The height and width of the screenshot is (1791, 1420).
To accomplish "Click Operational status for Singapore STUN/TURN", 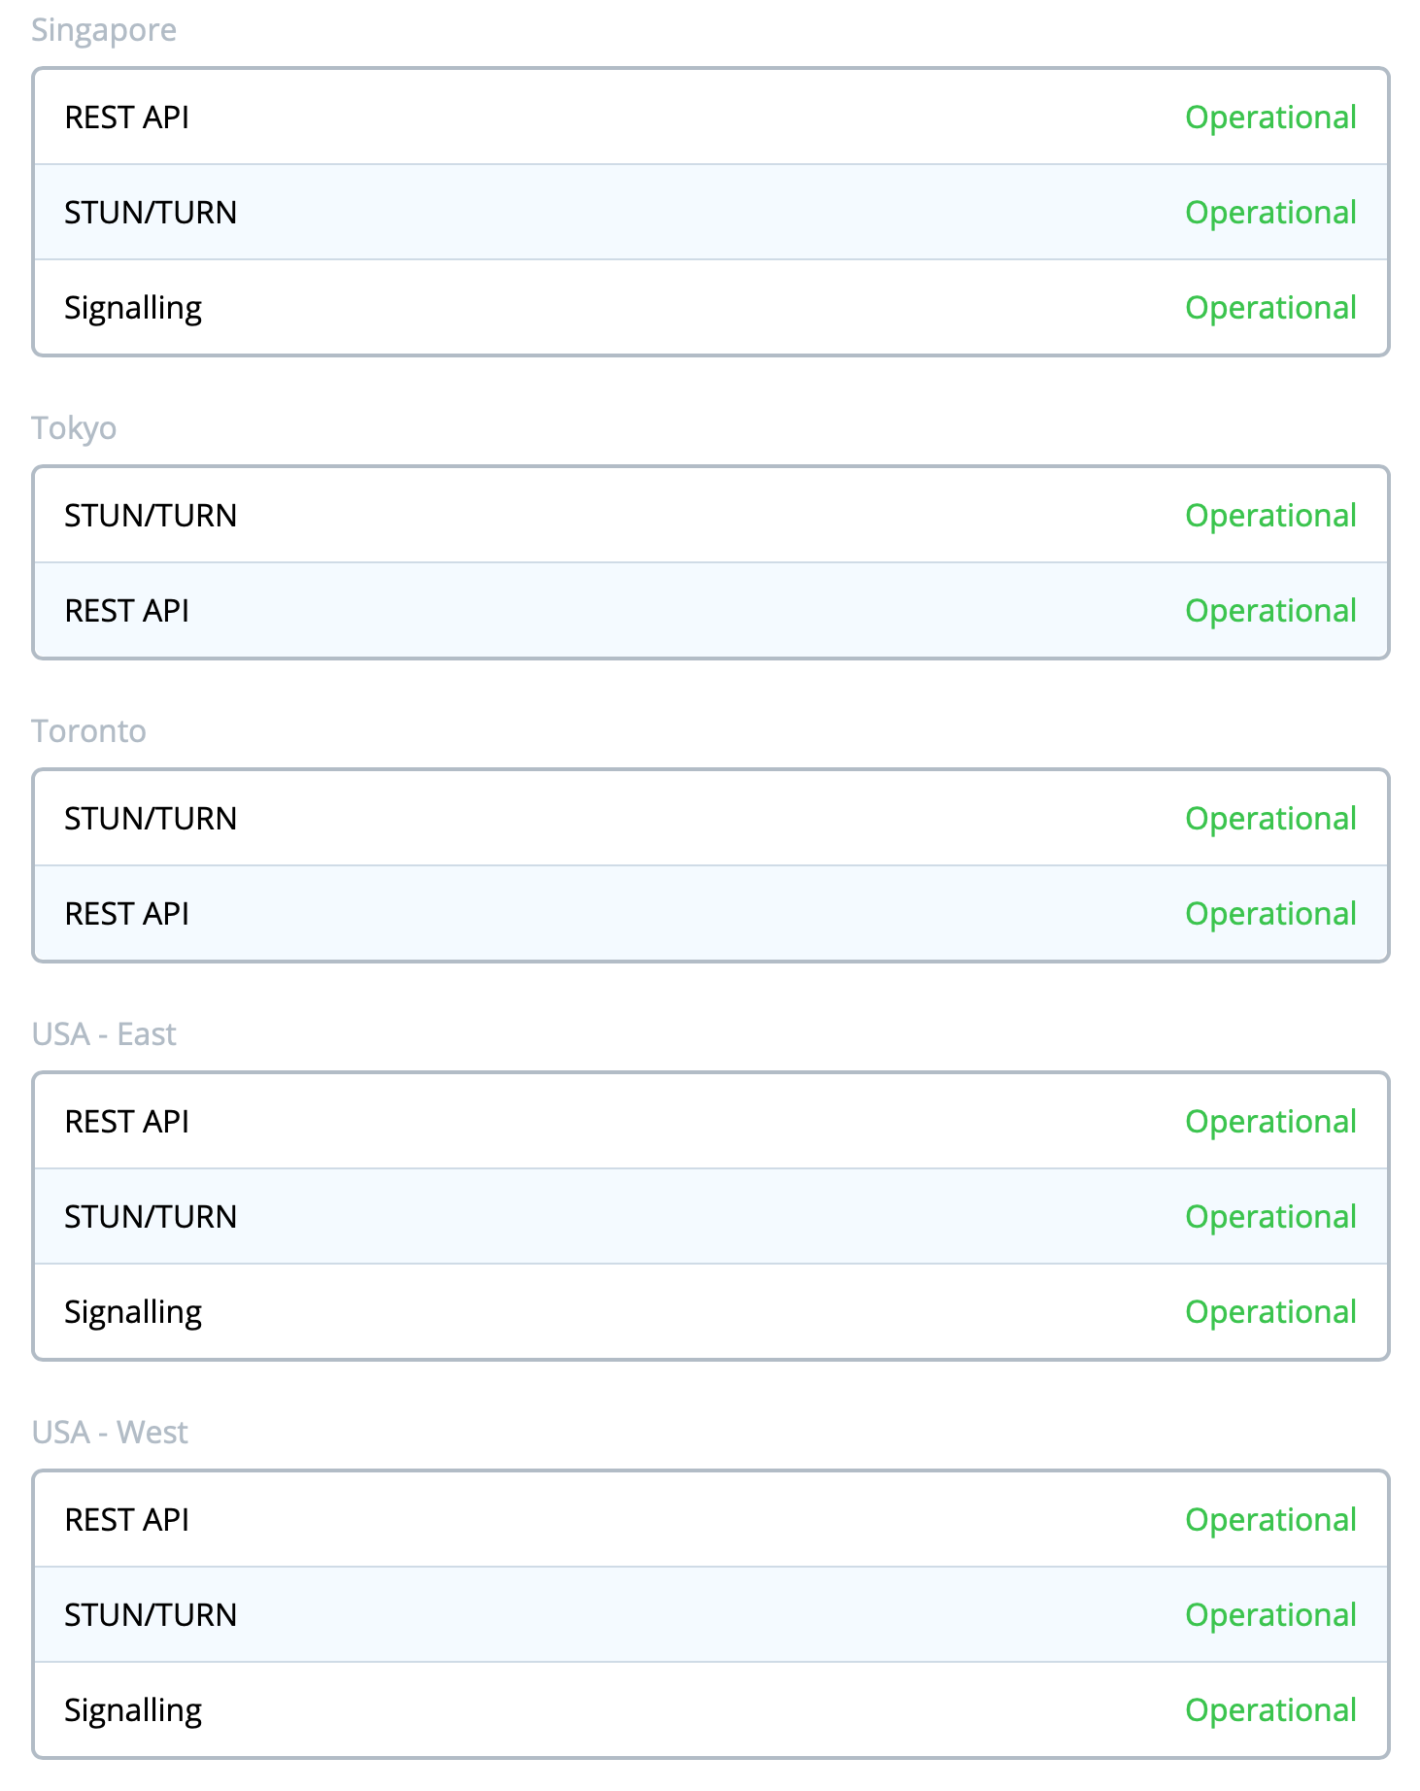I will [1269, 213].
